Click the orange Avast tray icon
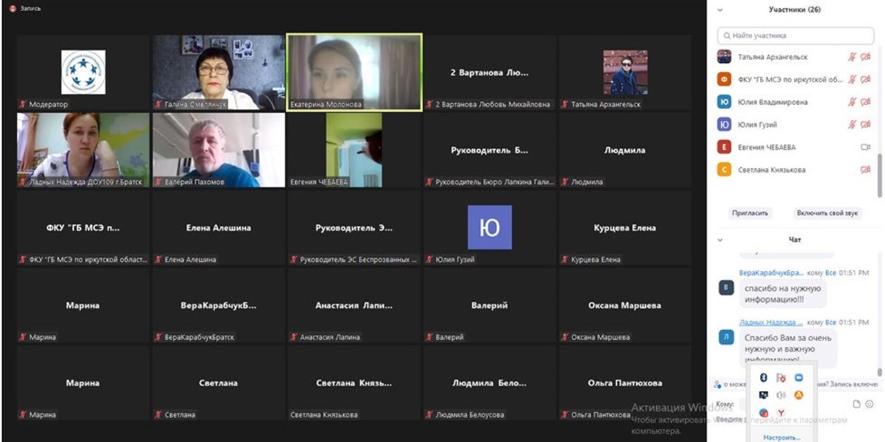This screenshot has width=885, height=442. tap(799, 395)
